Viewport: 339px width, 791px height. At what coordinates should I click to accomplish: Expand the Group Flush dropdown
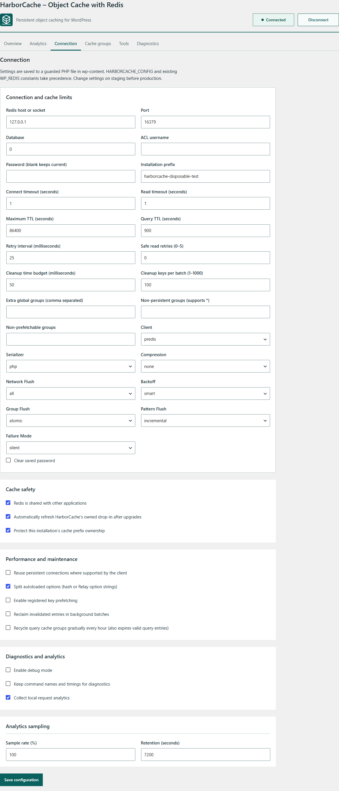tap(71, 421)
